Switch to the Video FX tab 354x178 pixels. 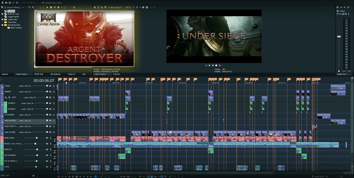(x=72, y=74)
